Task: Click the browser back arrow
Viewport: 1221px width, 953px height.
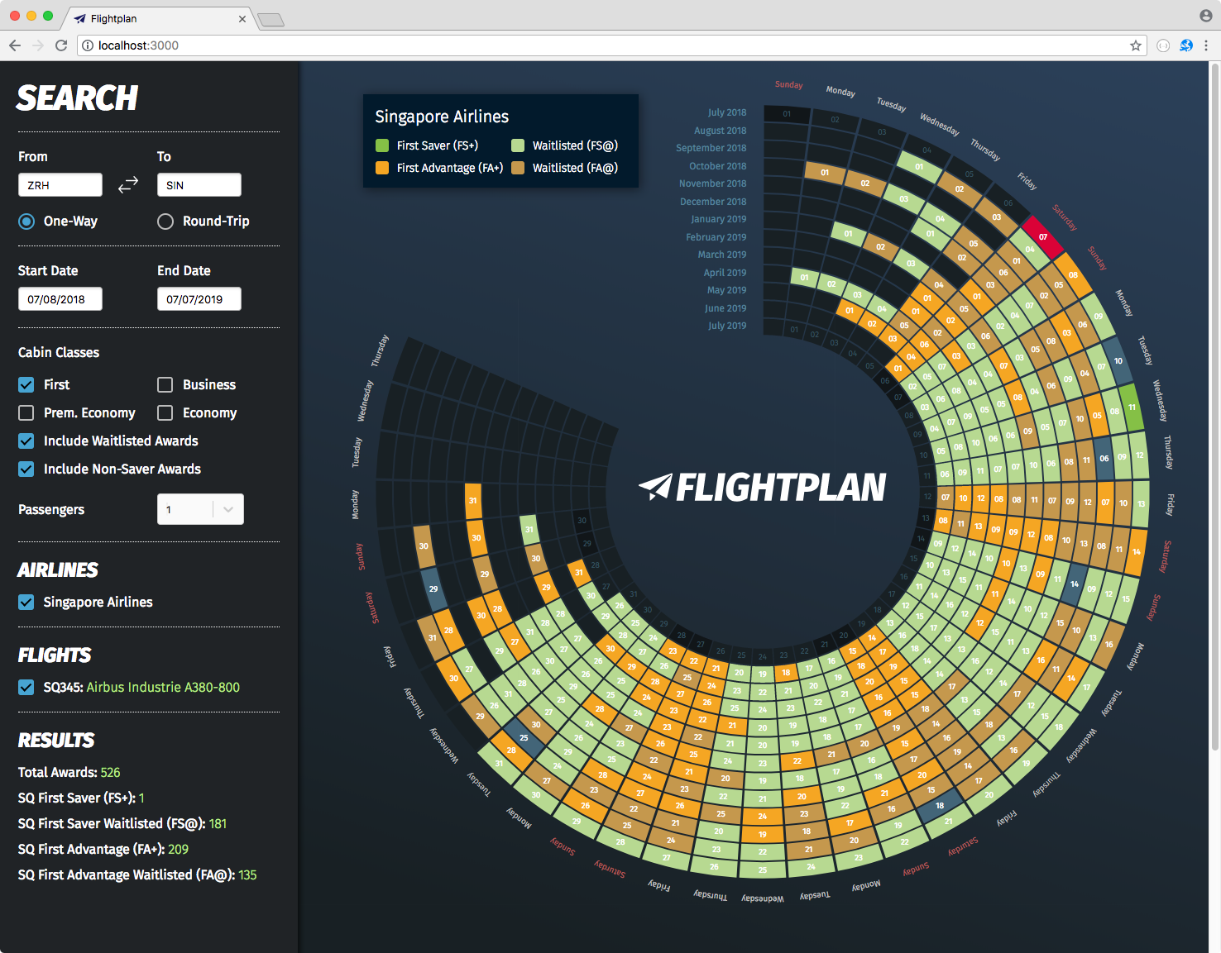Action: [x=15, y=45]
